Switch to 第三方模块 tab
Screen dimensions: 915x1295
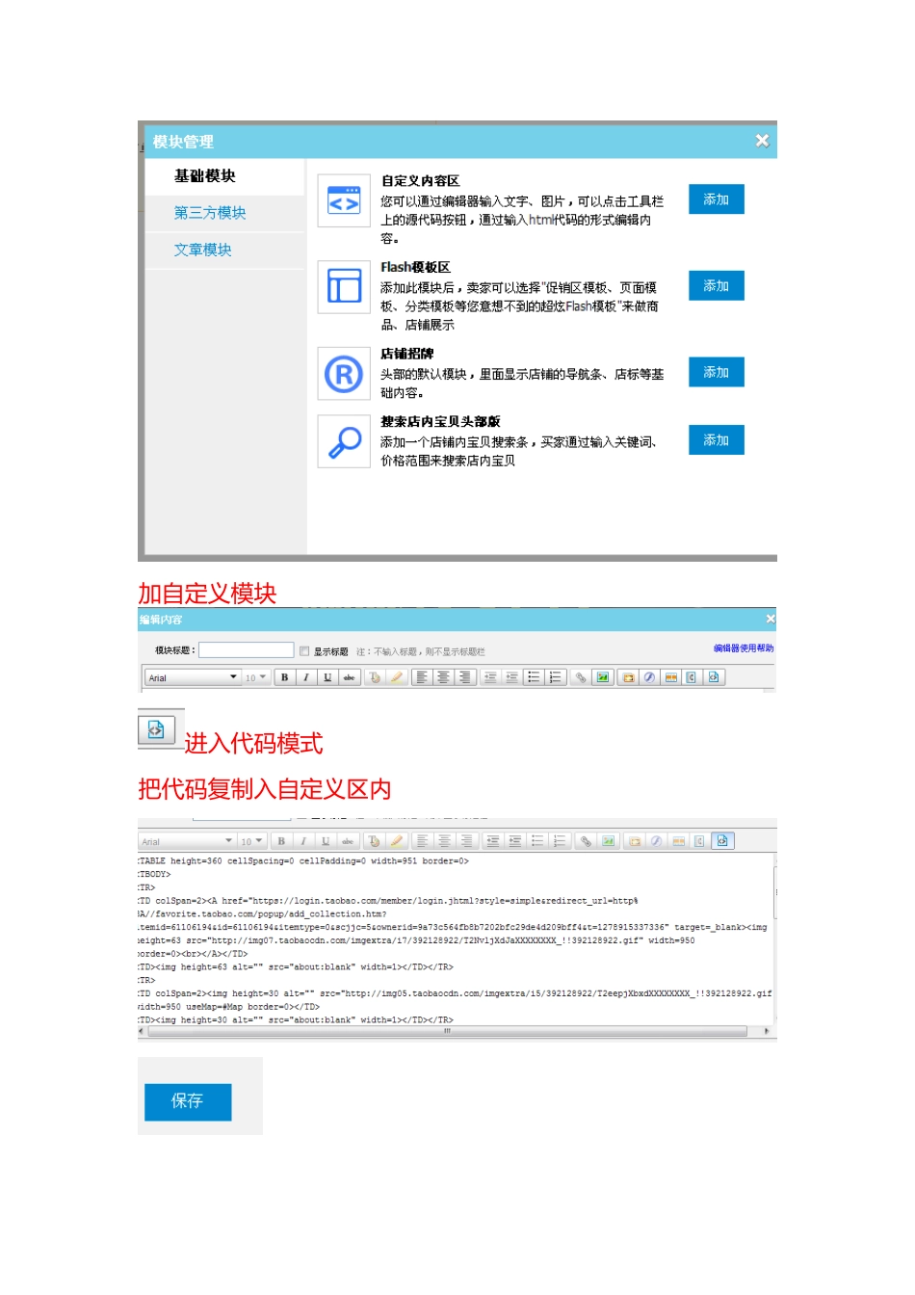pyautogui.click(x=210, y=213)
